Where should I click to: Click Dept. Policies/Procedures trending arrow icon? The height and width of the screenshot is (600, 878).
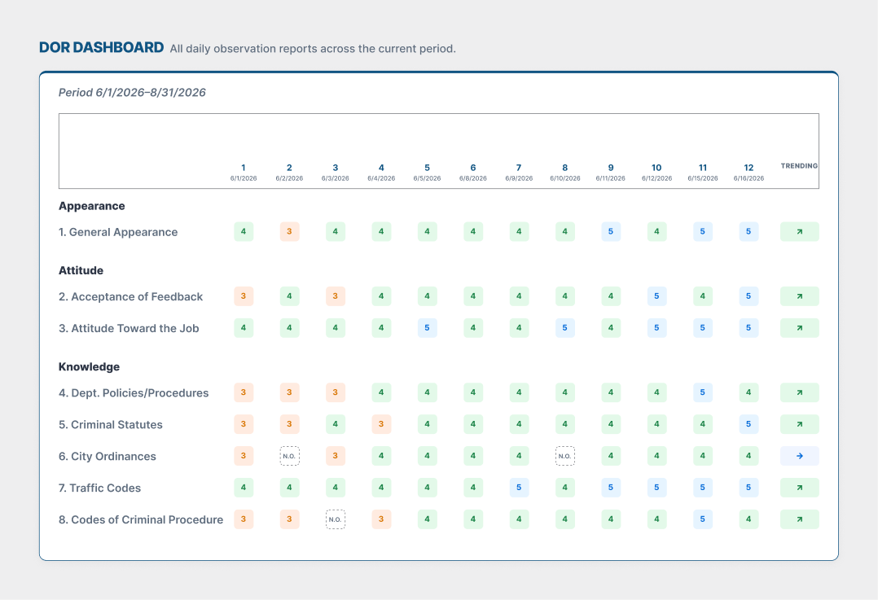click(x=799, y=392)
